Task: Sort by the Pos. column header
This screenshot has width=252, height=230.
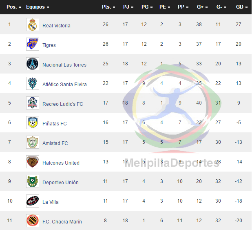Action: [x=14, y=7]
